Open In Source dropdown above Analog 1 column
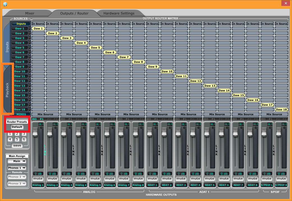This screenshot has width=292, height=201. pos(38,24)
